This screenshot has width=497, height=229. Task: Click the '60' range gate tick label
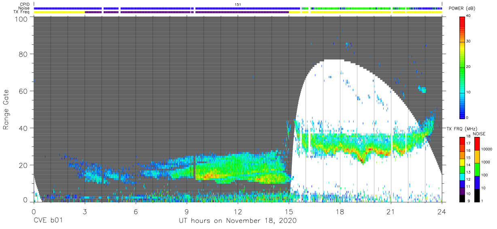23,91
